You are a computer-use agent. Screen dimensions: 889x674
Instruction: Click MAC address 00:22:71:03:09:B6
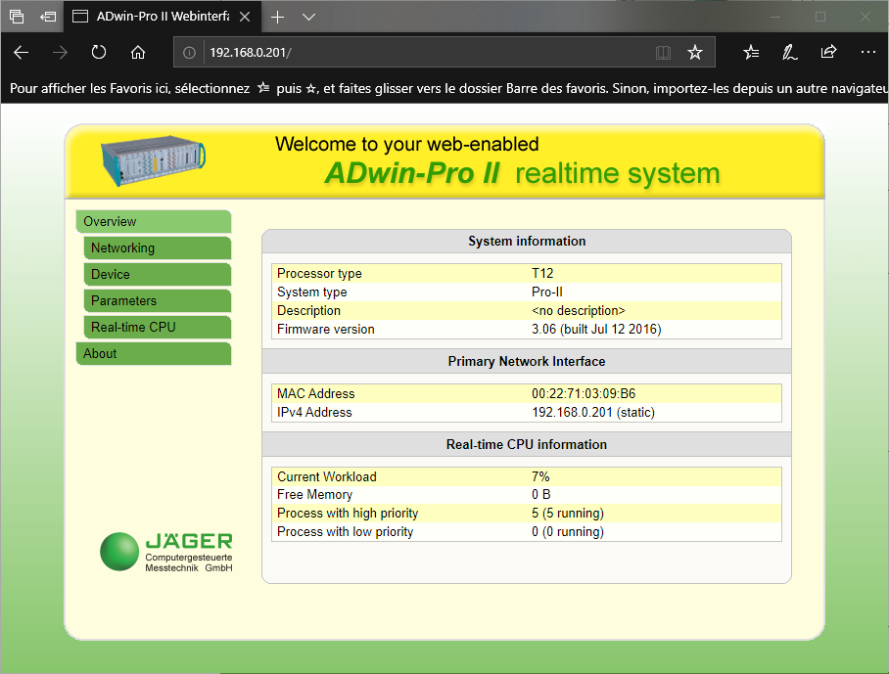(x=584, y=393)
